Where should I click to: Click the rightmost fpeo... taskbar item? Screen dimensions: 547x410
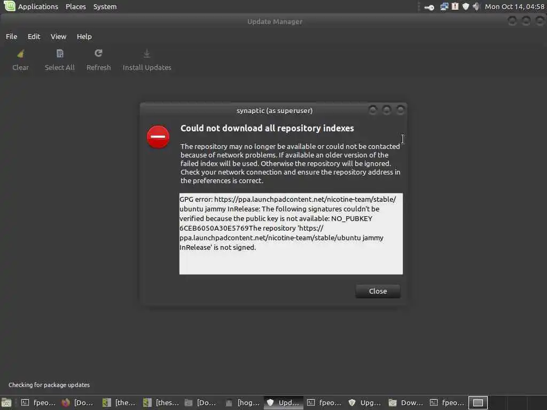pyautogui.click(x=448, y=403)
